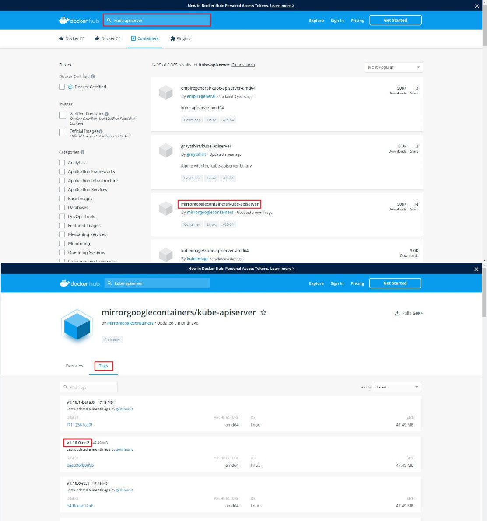Dismiss the announcement banner on the repository page

tap(476, 269)
